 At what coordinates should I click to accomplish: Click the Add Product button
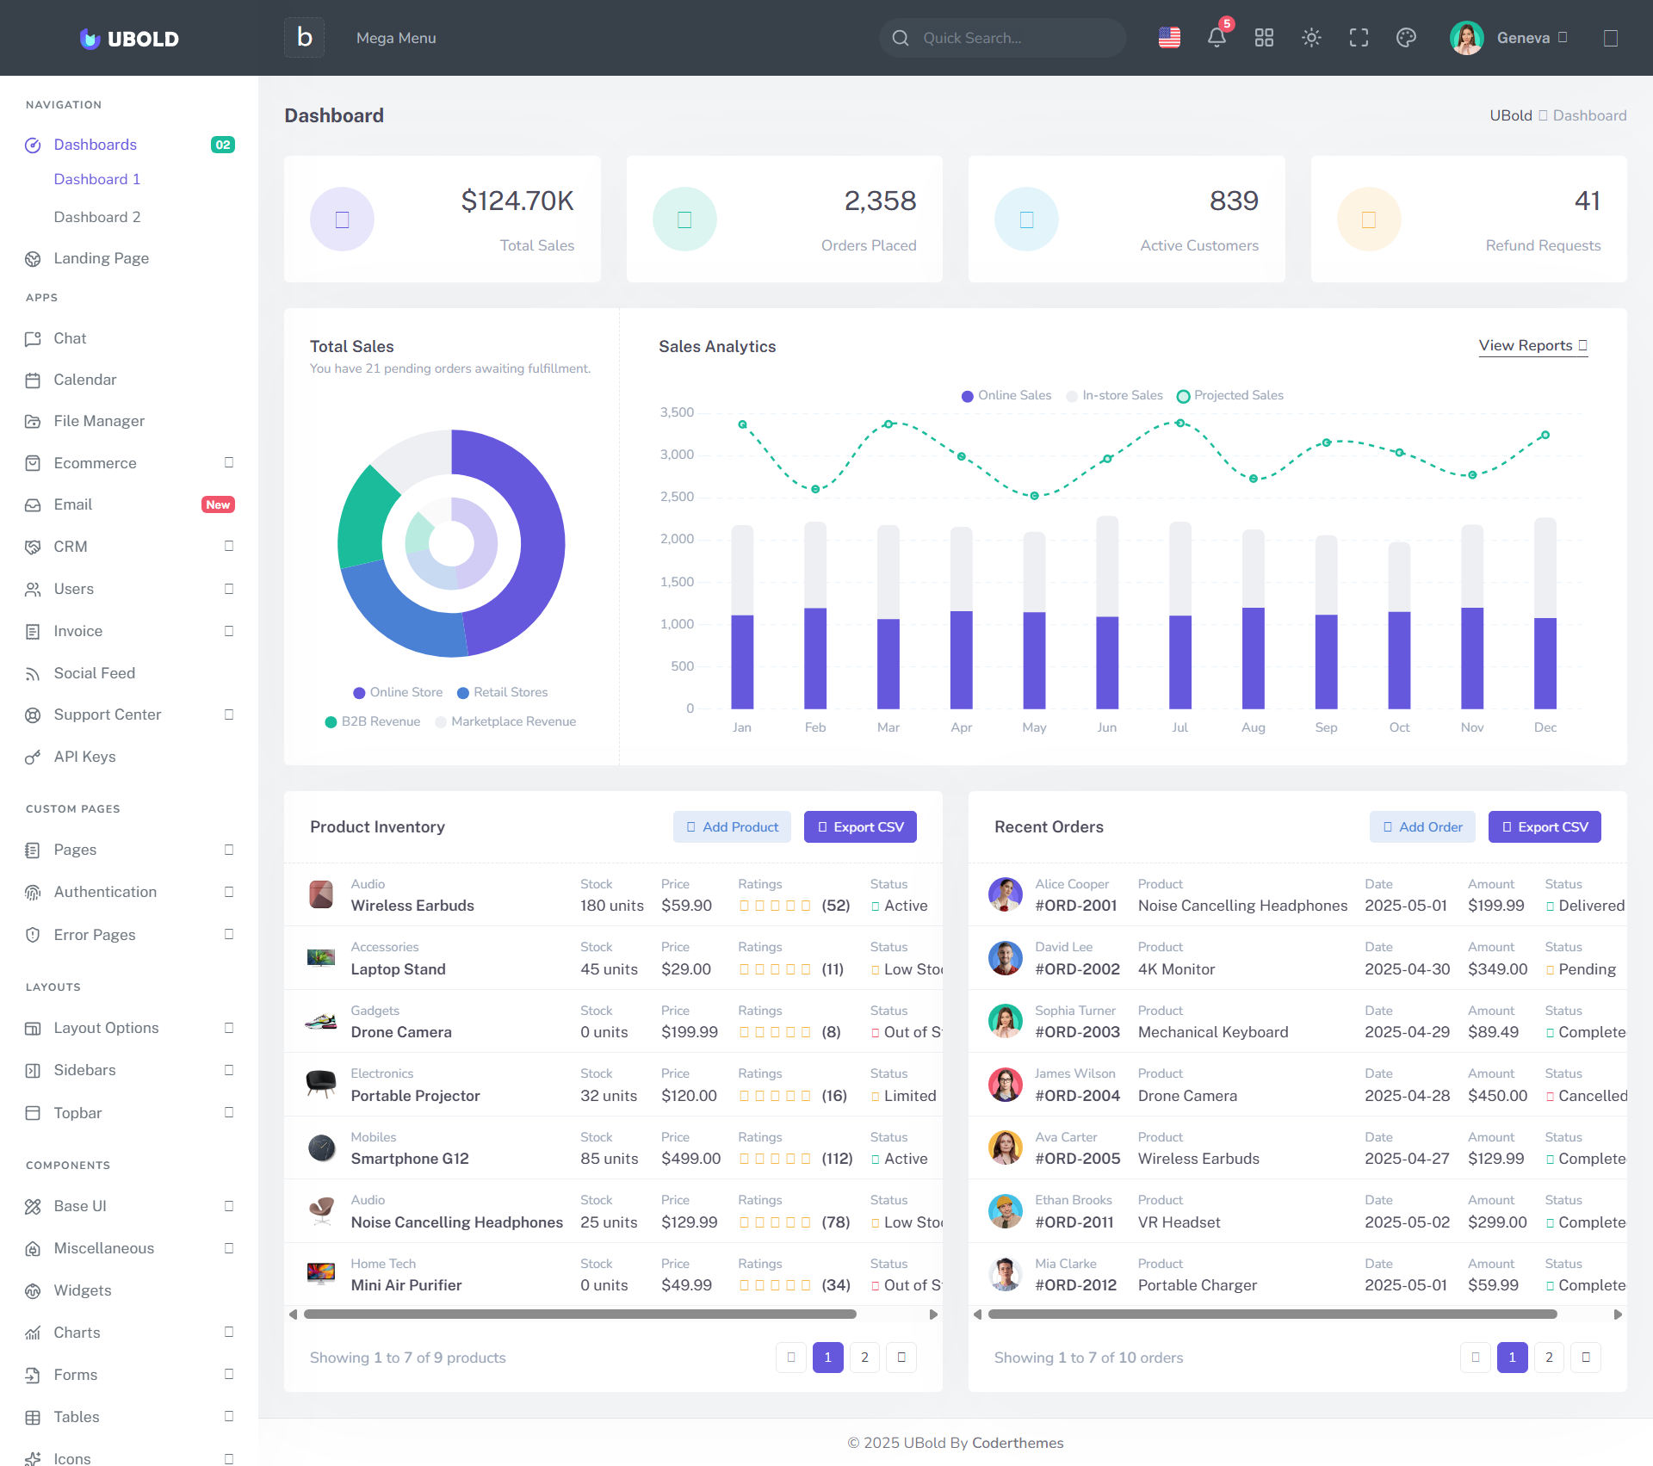732,826
